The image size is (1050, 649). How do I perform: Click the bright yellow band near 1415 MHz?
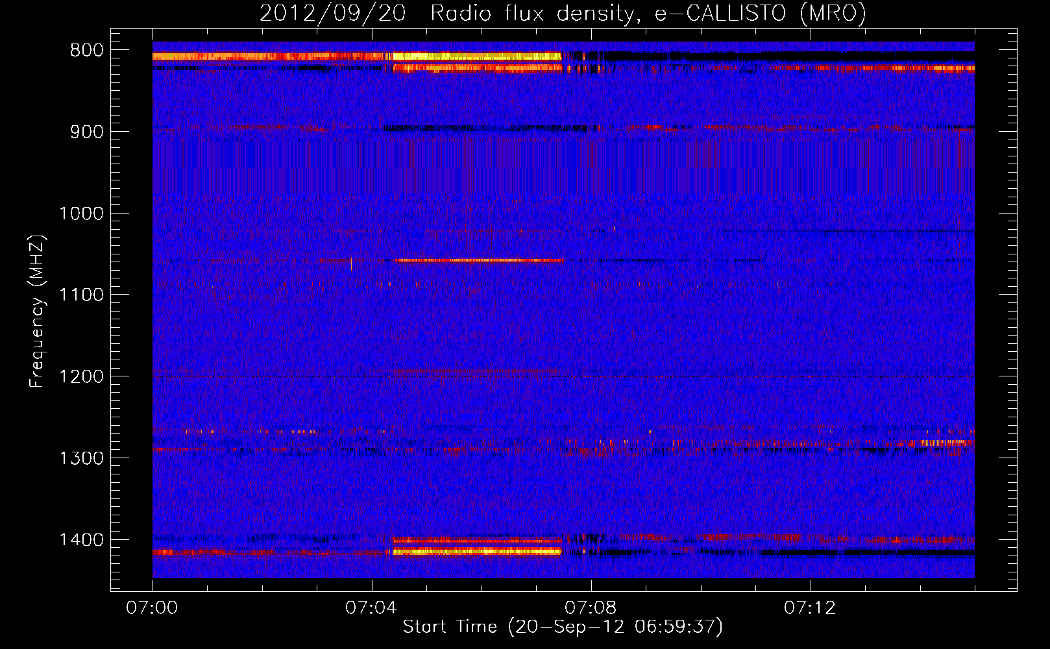[x=477, y=552]
